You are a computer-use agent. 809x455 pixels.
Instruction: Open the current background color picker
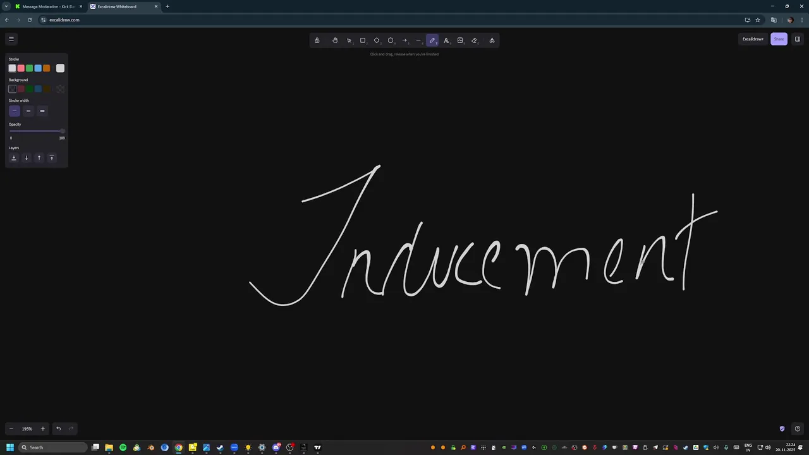[60, 89]
